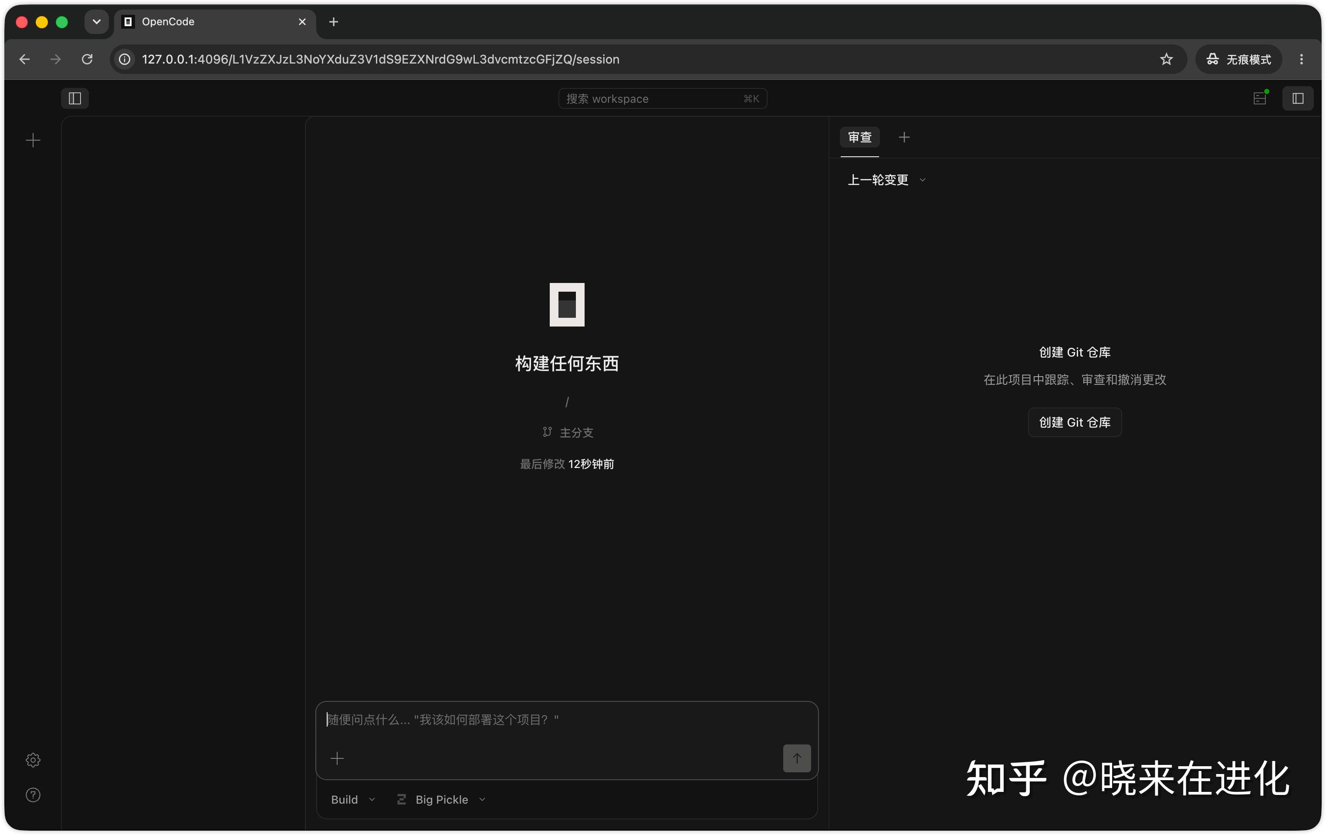Toggle the right review panel icon
This screenshot has height=835, width=1326.
pos(1297,98)
